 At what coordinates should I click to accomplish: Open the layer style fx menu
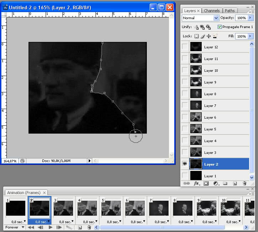pyautogui.click(x=196, y=183)
